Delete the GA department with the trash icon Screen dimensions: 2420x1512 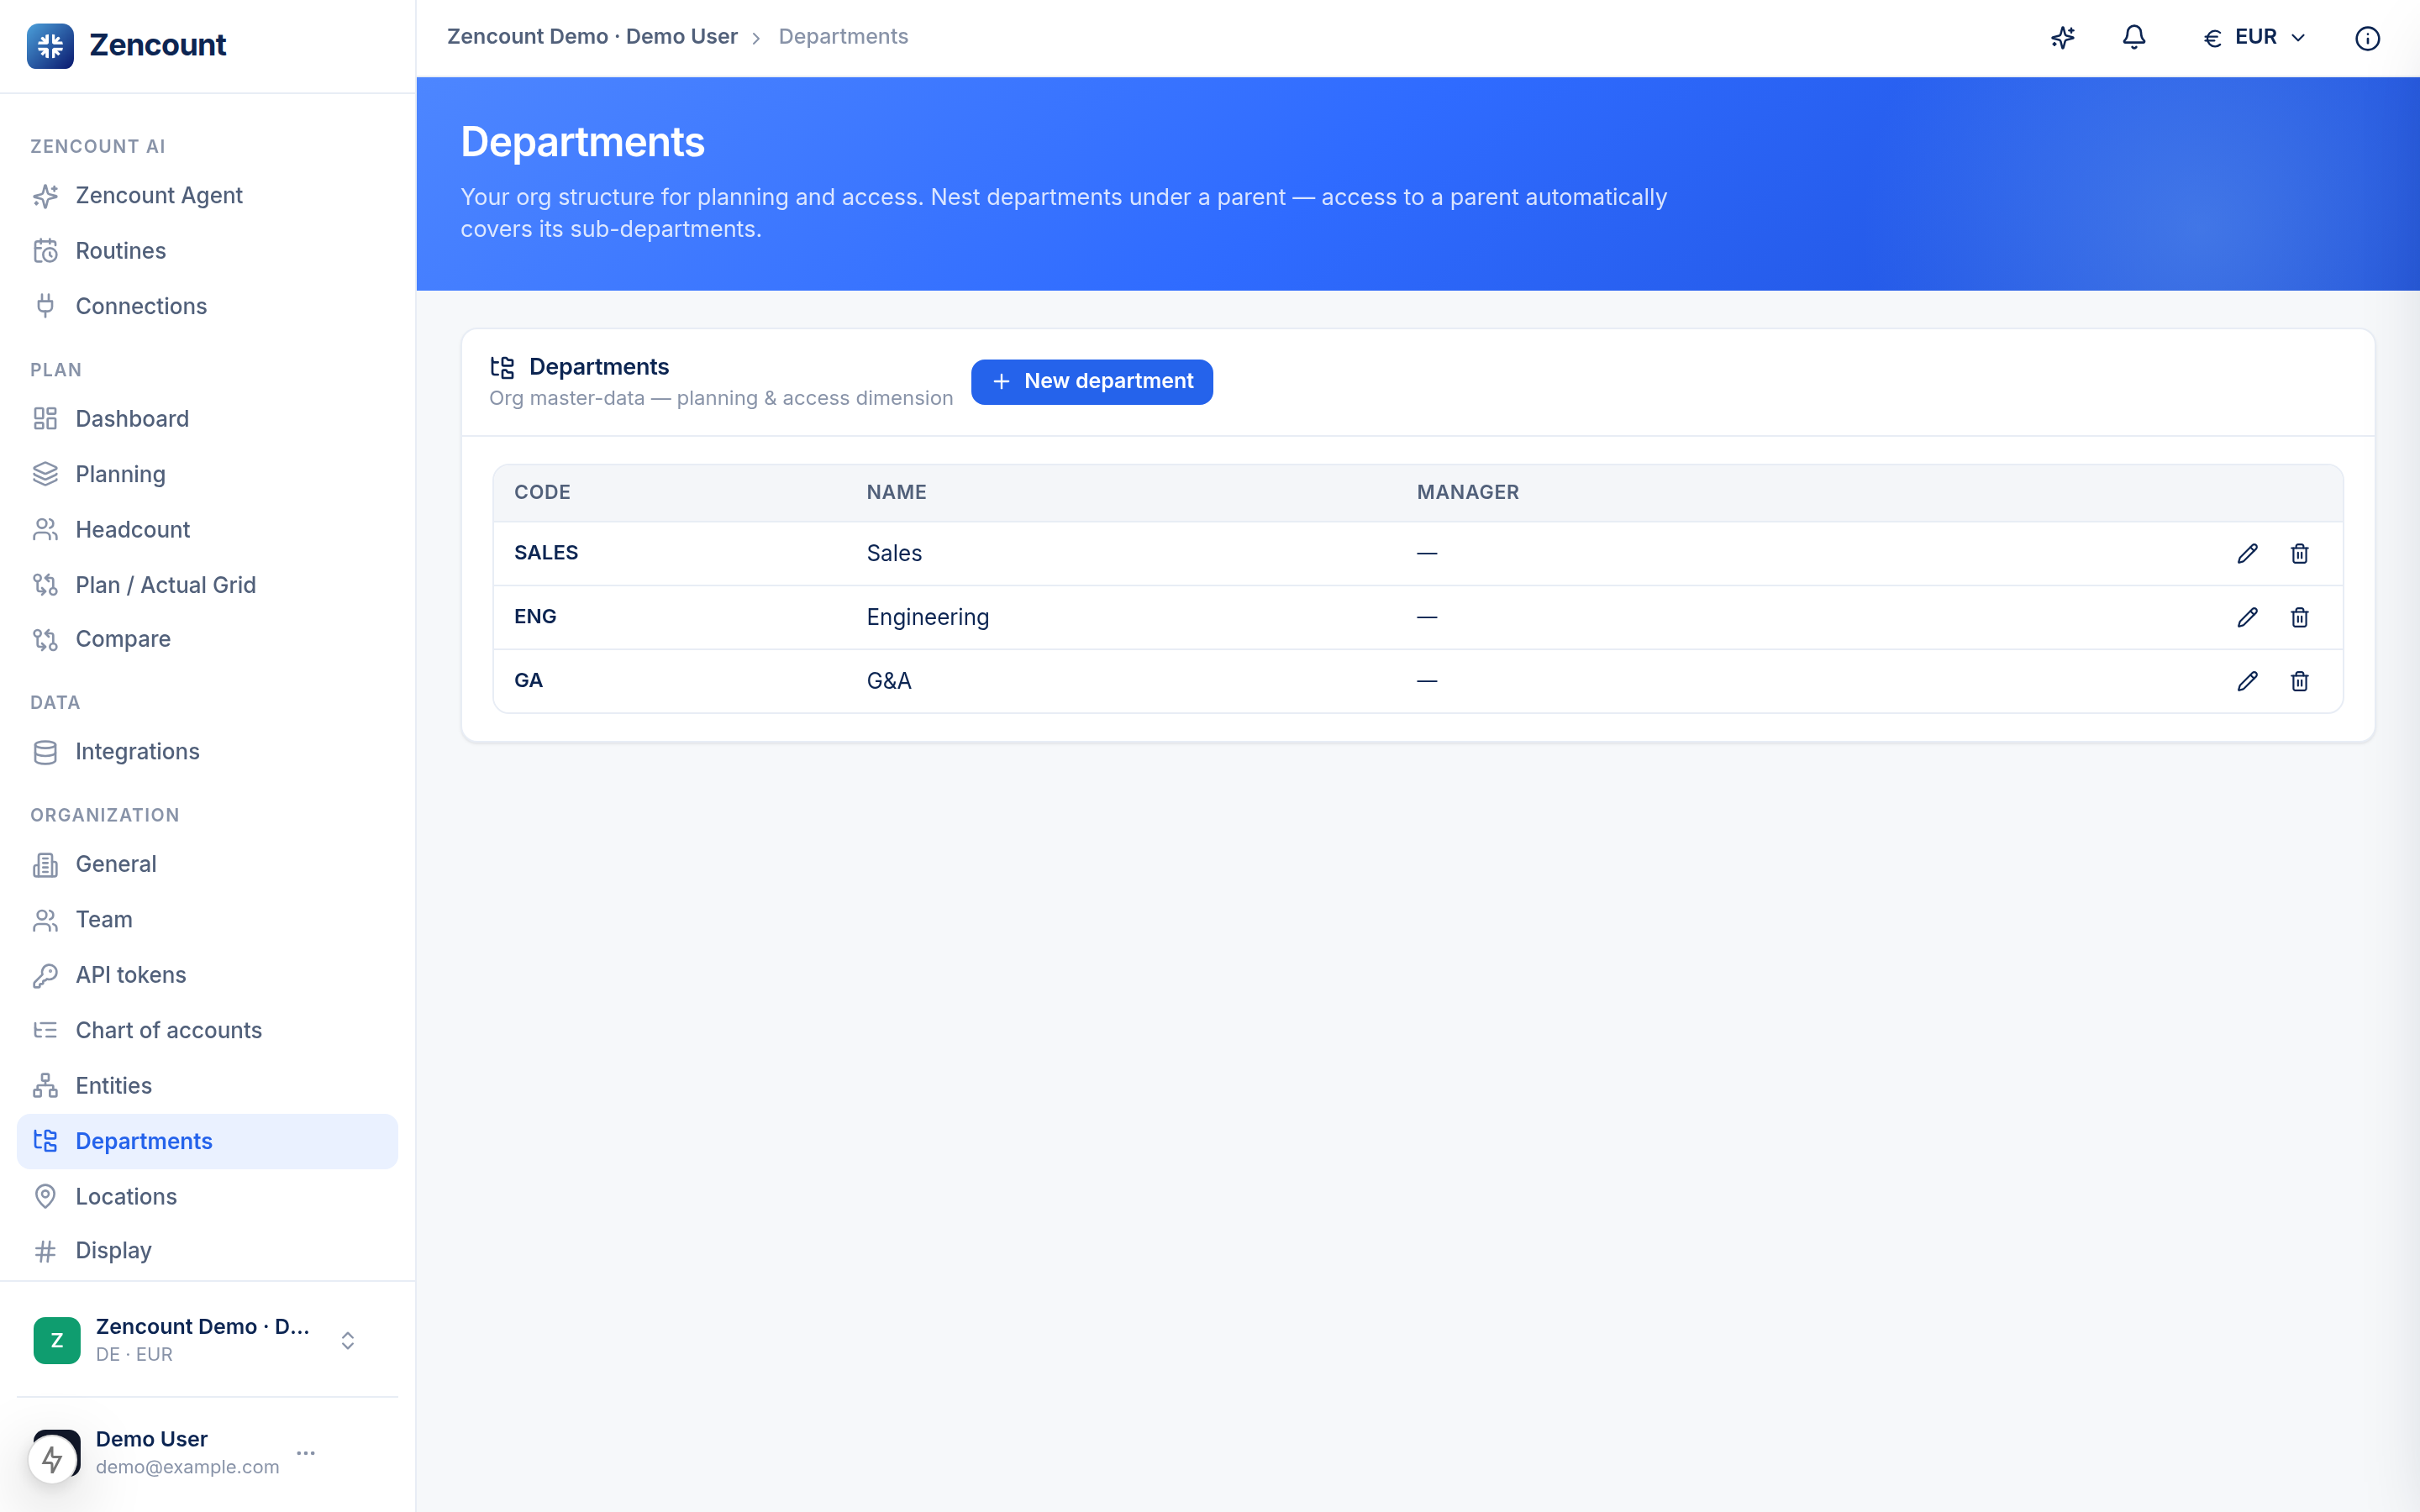click(2299, 682)
